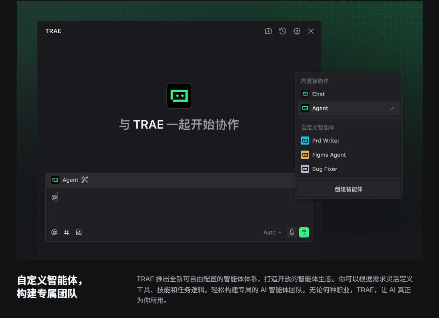This screenshot has height=318, width=439.
Task: Click the Bug Fixer gray icon
Action: tap(305, 169)
